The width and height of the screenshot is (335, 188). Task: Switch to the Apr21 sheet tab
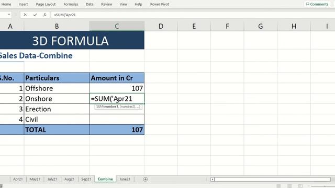tap(18, 179)
